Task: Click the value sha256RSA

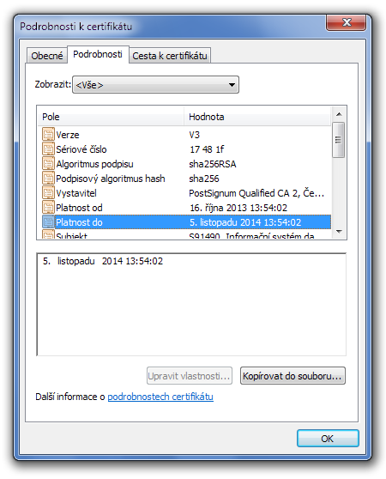Action: 213,164
